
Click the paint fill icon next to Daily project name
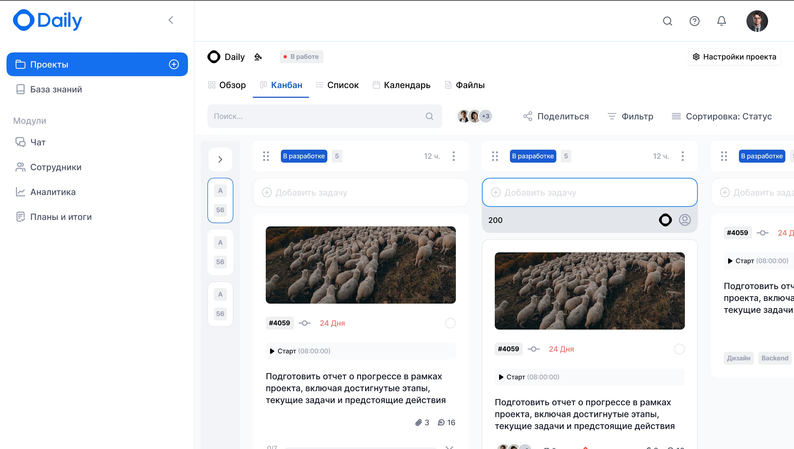[258, 57]
